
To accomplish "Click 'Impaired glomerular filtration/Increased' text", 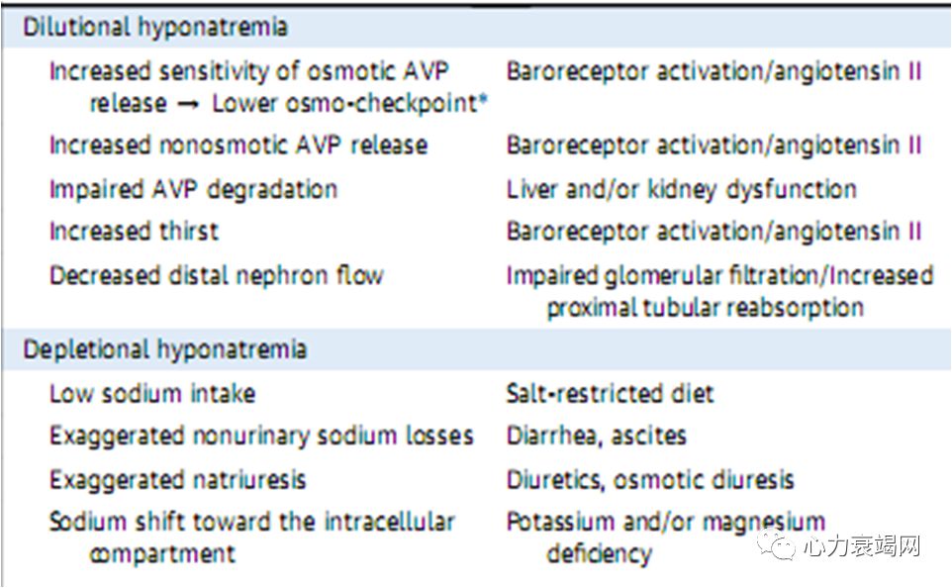I will pos(719,275).
